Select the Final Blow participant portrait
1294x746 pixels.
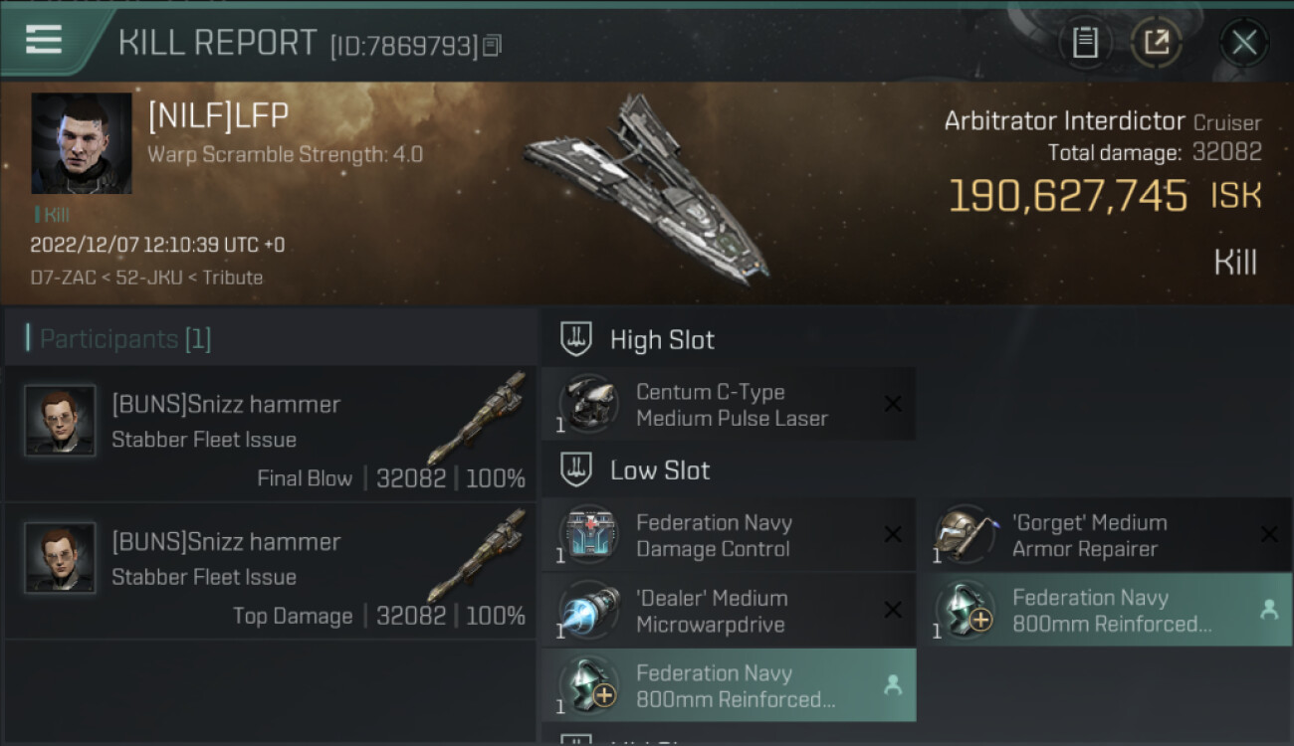coord(60,421)
